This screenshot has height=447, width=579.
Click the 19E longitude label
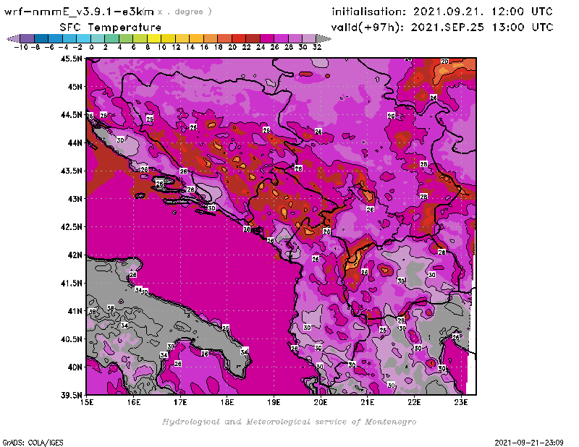coord(274,402)
